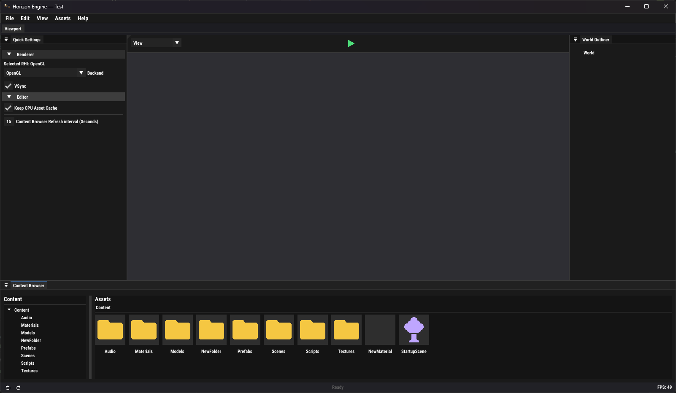Open the Textures folder icon in Assets

[x=346, y=330]
